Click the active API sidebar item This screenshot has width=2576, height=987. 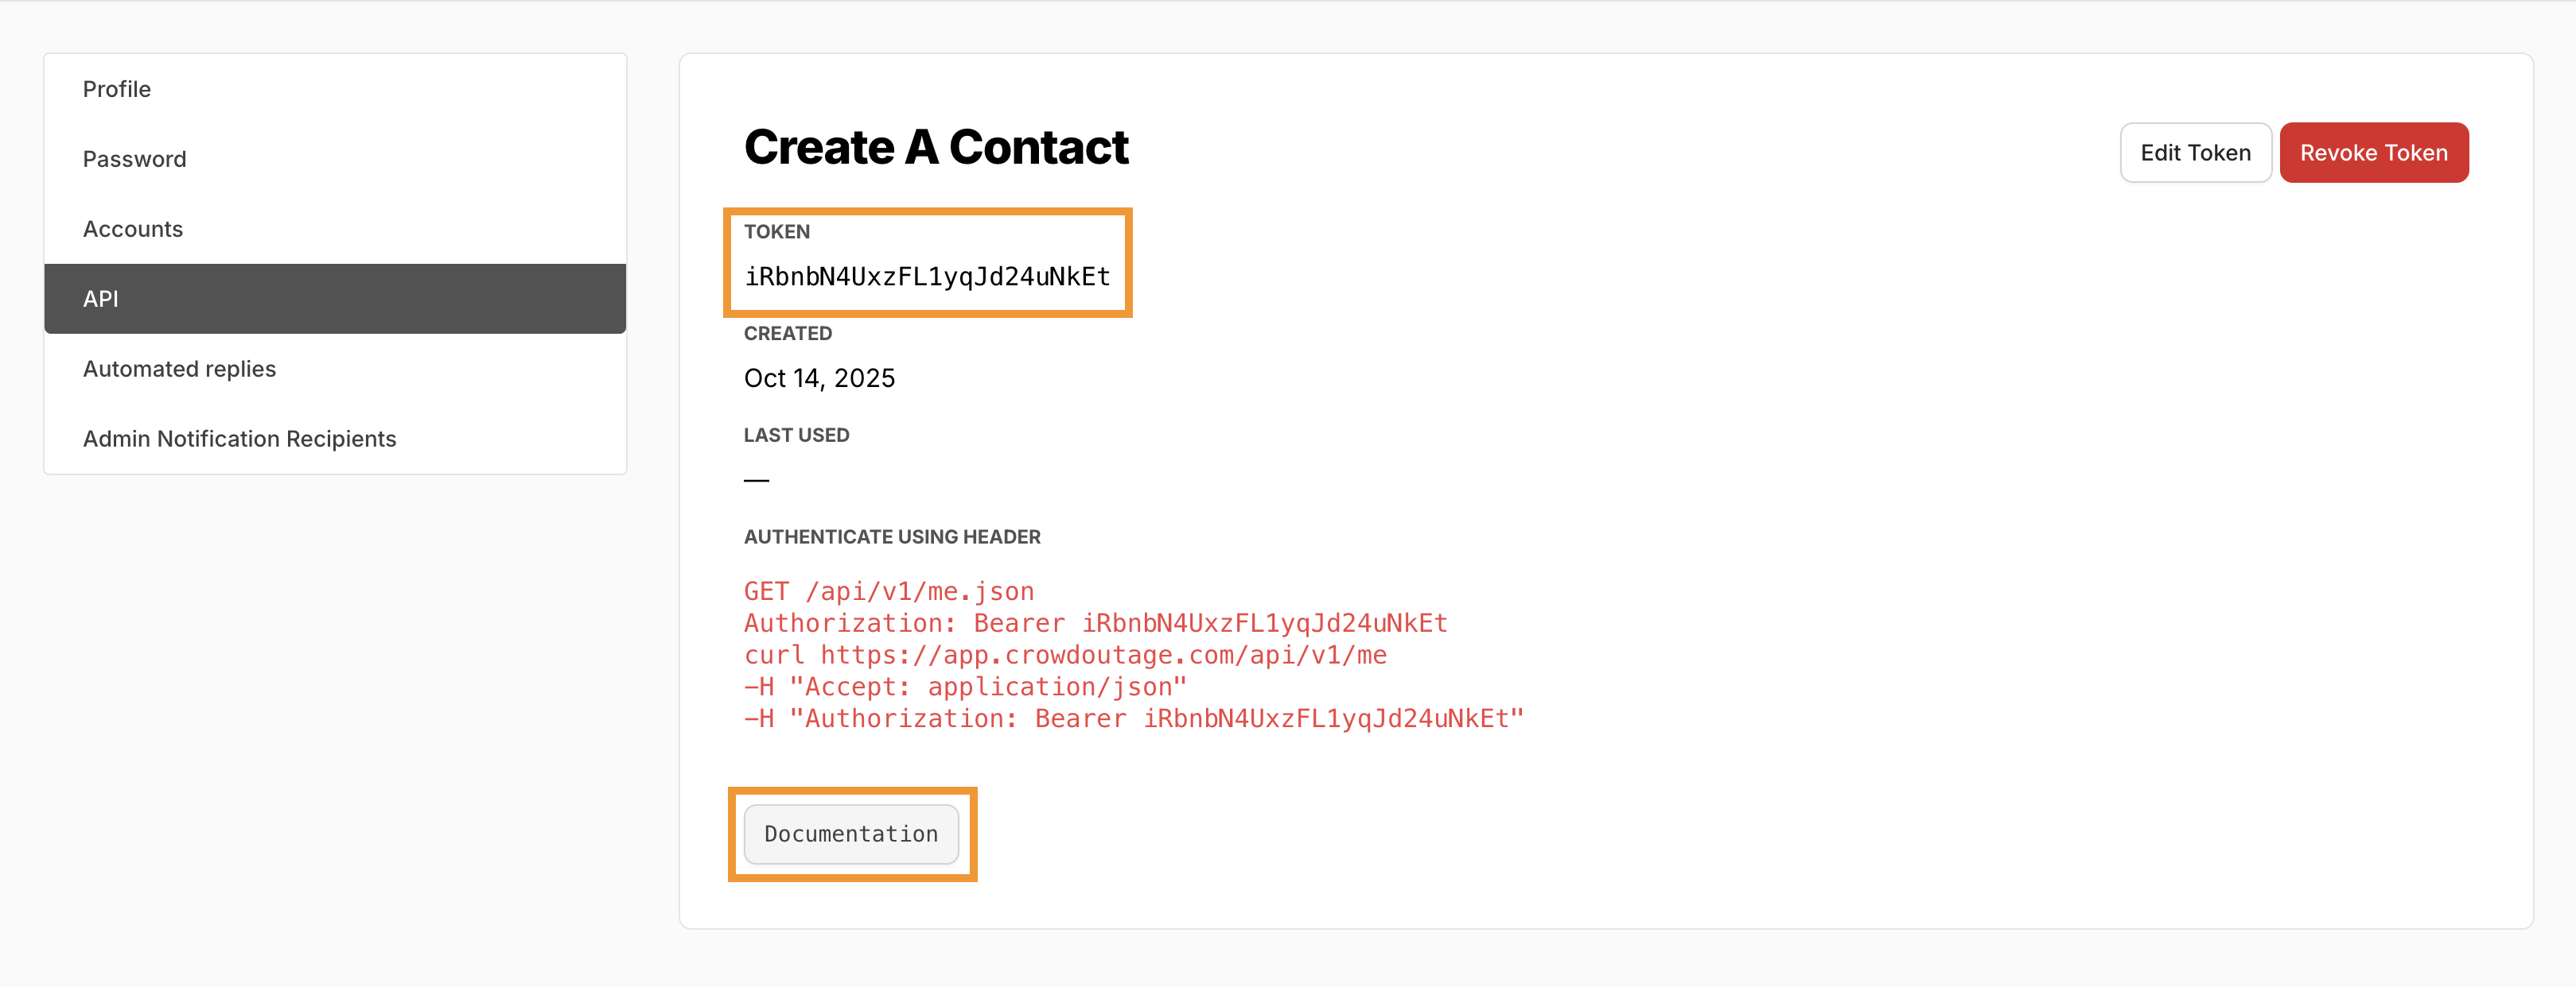tap(101, 299)
